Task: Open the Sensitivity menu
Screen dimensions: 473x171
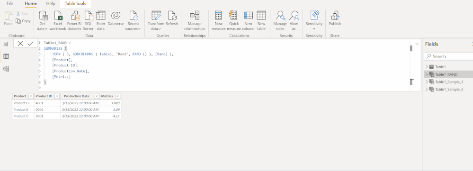Action: click(314, 20)
